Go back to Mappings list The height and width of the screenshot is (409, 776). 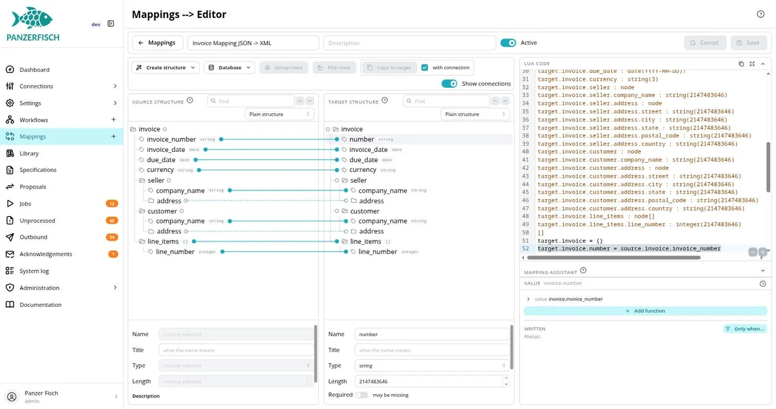(x=157, y=43)
